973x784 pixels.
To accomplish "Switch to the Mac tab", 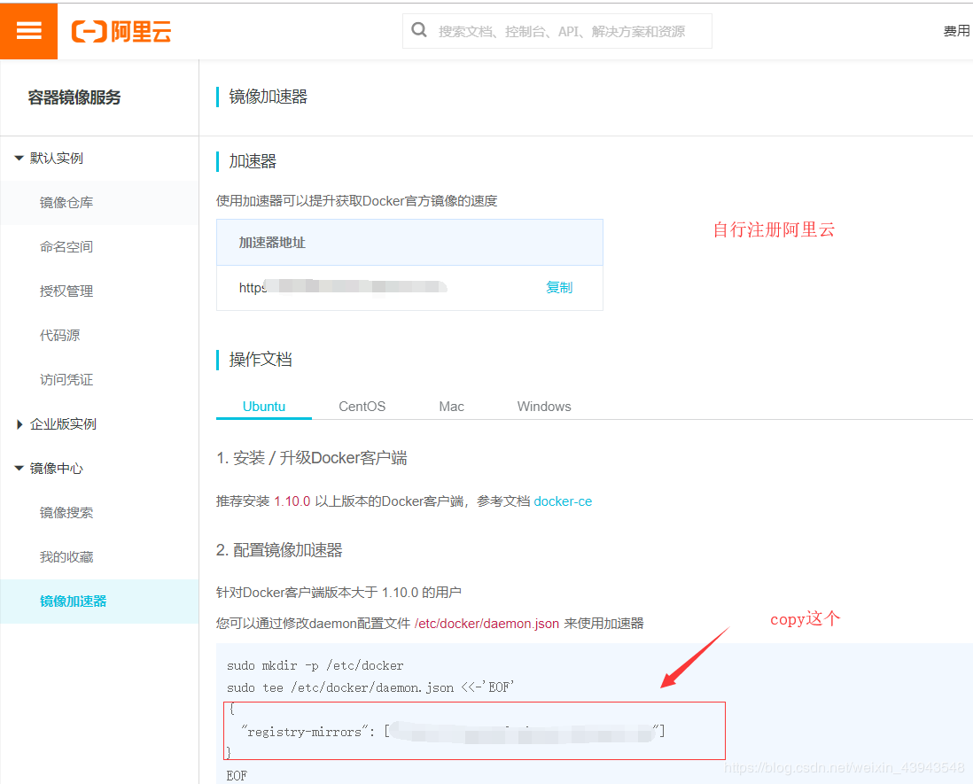I will click(451, 407).
